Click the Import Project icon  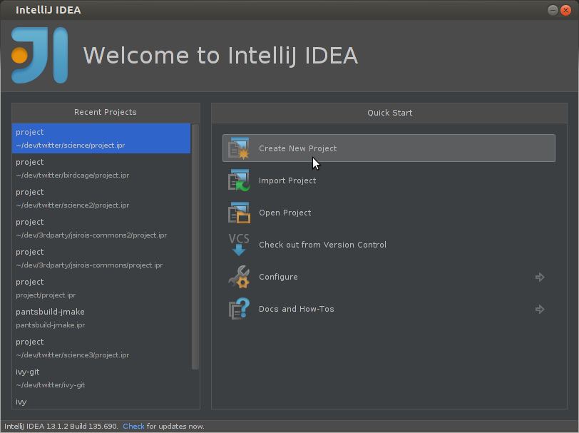pos(239,180)
